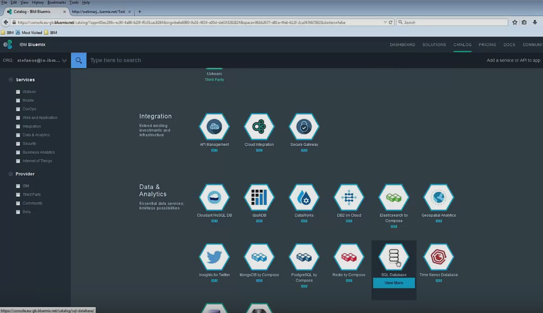Open the browser downloads arrow icon
The image size is (543, 313).
click(x=535, y=22)
